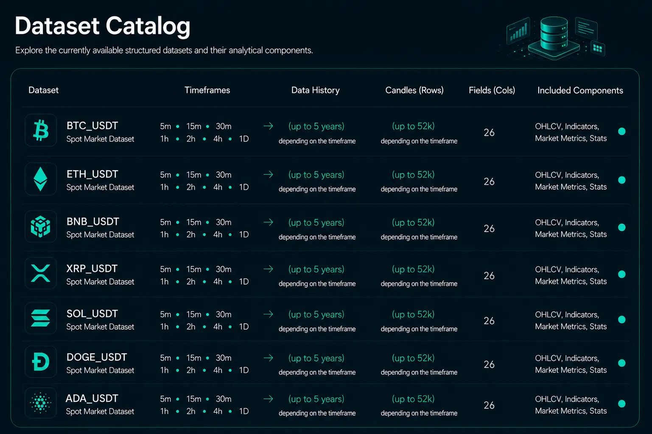Click 'Spot Market Dataset' under DOGE_USDT

click(x=100, y=370)
